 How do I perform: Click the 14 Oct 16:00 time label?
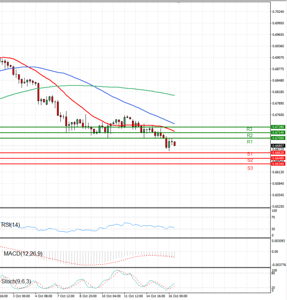pos(155,296)
